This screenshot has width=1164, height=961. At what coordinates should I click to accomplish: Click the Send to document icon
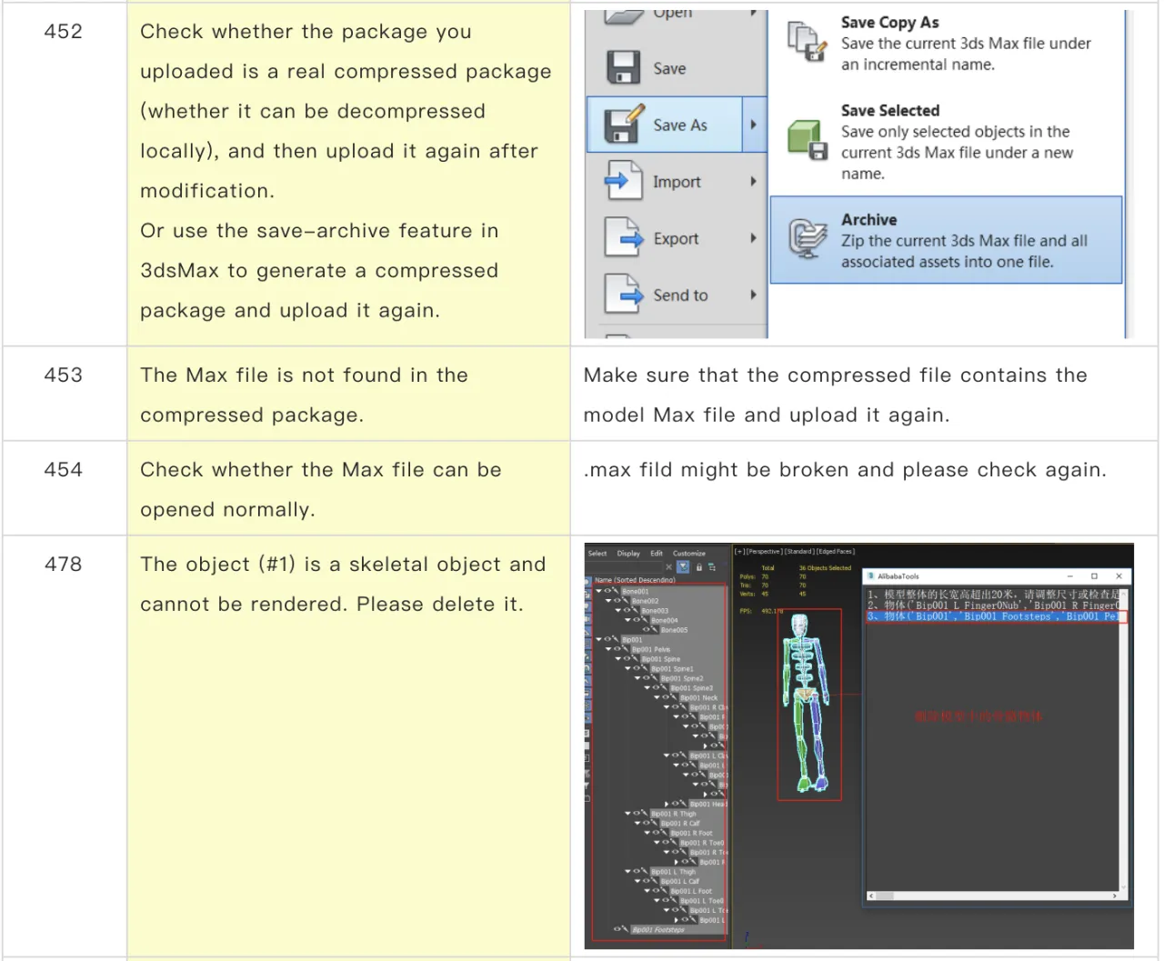click(623, 295)
